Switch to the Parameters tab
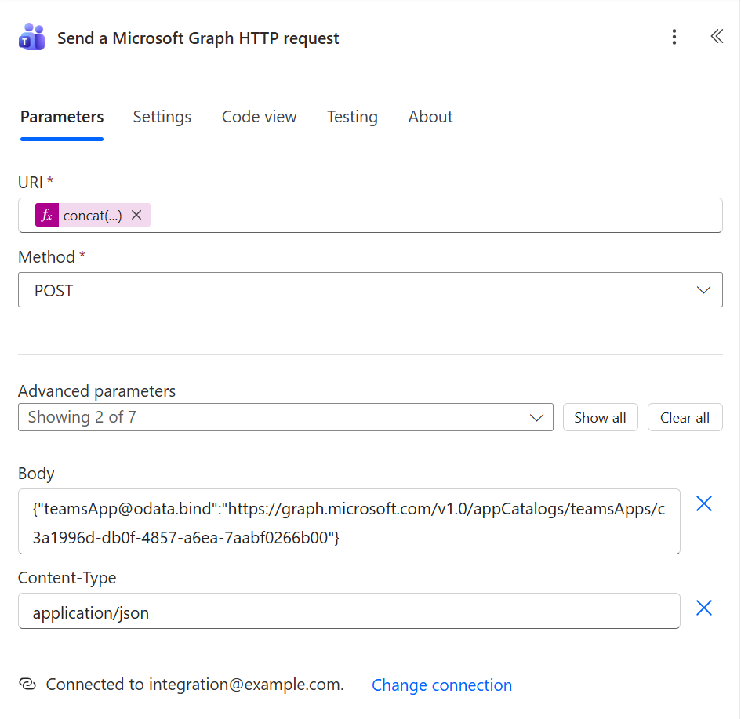The image size is (741, 719). coord(62,117)
